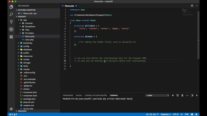This screenshot has height=116, width=207.
Task: Open composer.lock in the explorer
Action: 30,96
